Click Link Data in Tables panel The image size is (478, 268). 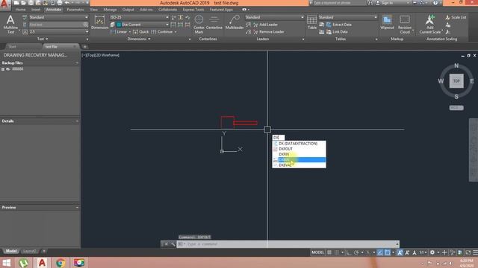point(337,32)
